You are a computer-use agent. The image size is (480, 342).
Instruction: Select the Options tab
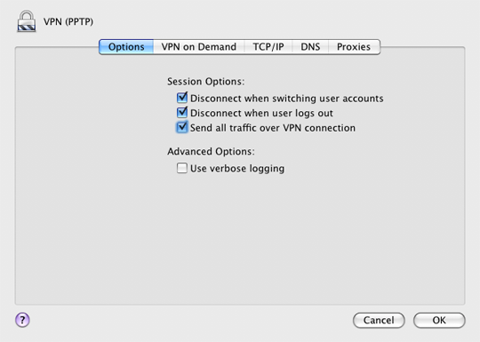(126, 47)
